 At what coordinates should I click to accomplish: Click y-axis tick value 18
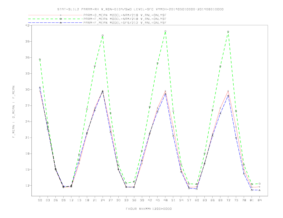[x=28, y=154]
